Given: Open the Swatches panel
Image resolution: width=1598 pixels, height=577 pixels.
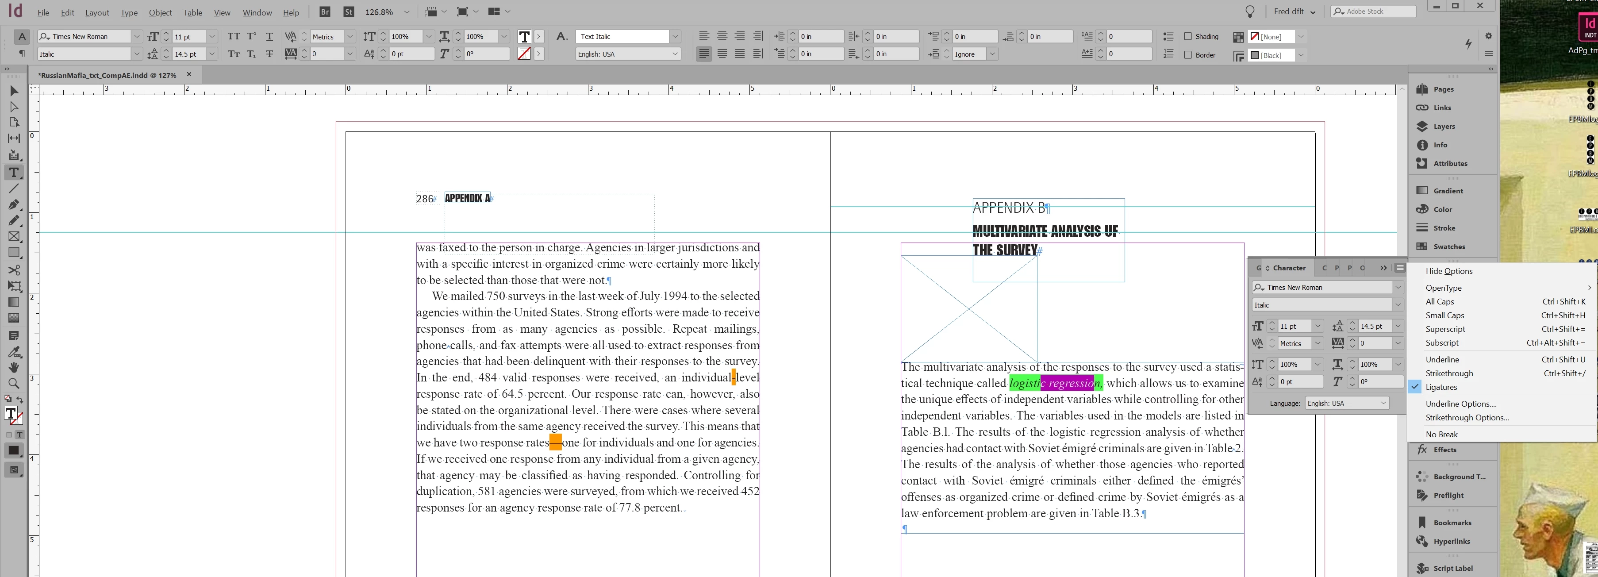Looking at the screenshot, I should point(1448,246).
